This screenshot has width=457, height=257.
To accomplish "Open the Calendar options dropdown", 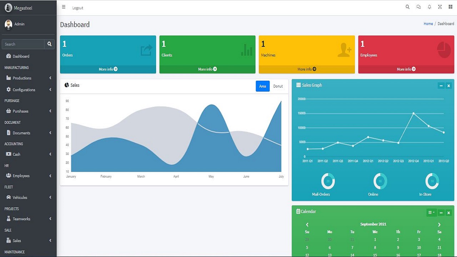I will (431, 213).
